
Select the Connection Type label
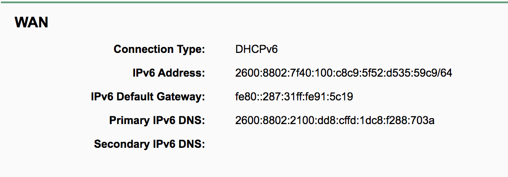pos(160,50)
